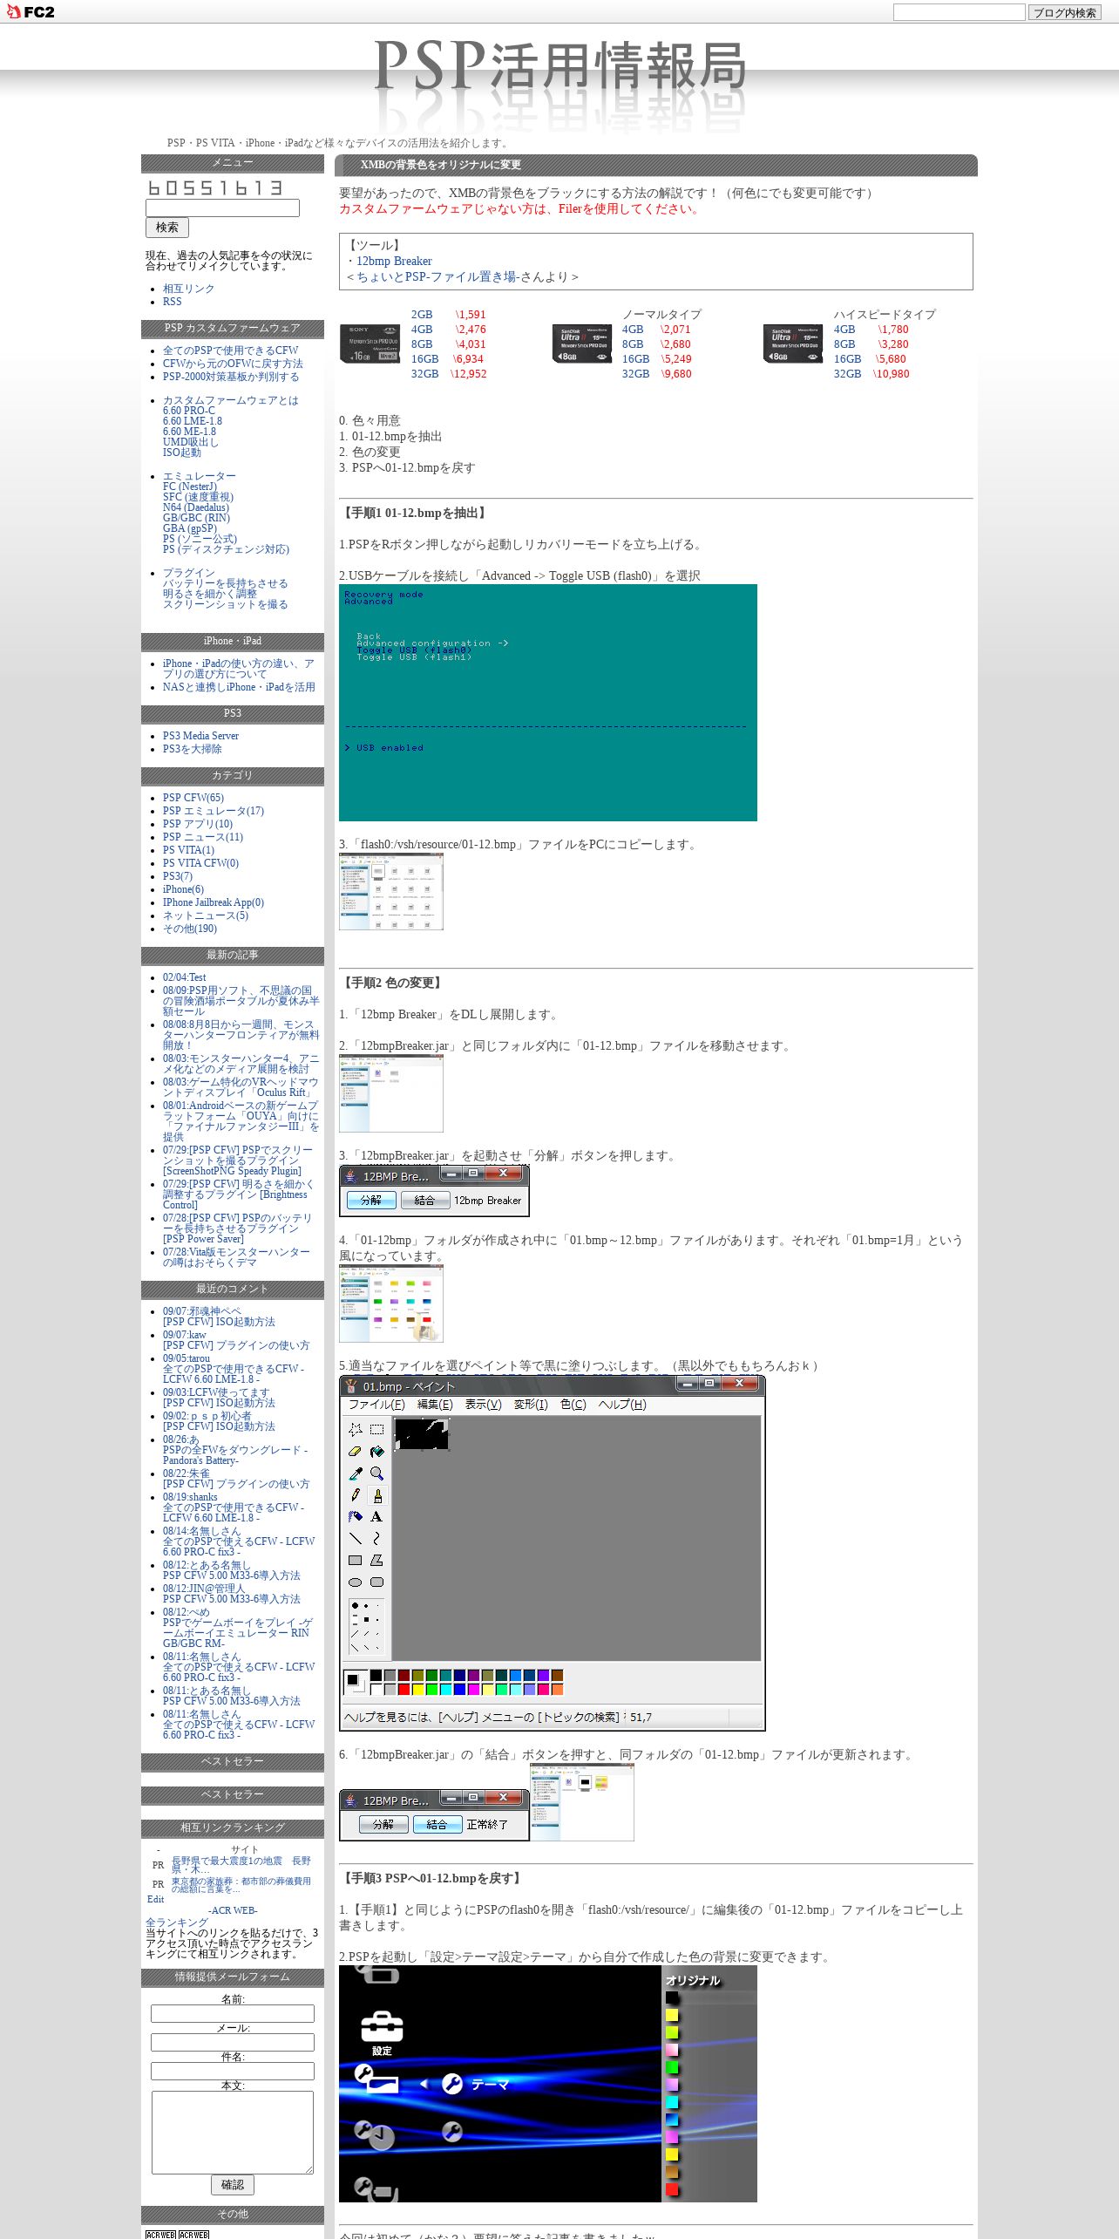1119x2239 pixels.
Task: Select the Magnifier tool in Paint
Action: pos(376,1473)
